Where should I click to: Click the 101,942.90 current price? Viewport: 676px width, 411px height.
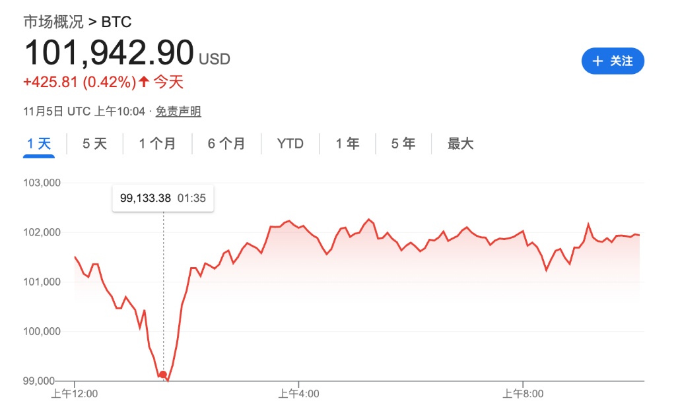[x=109, y=53]
